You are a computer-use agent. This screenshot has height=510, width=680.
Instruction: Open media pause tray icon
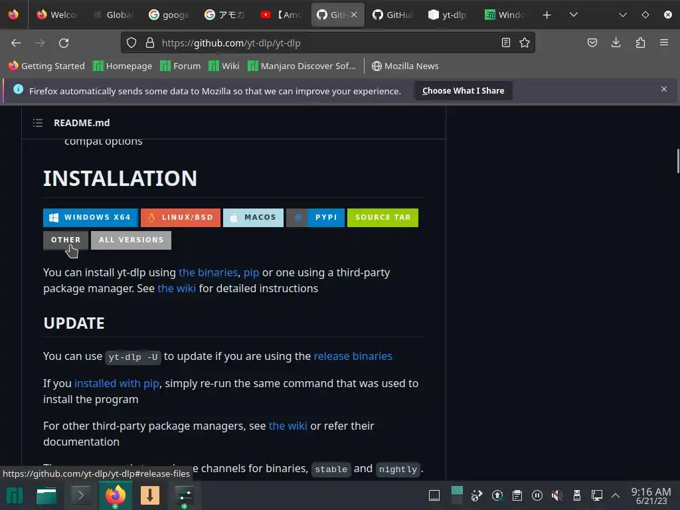(x=537, y=495)
